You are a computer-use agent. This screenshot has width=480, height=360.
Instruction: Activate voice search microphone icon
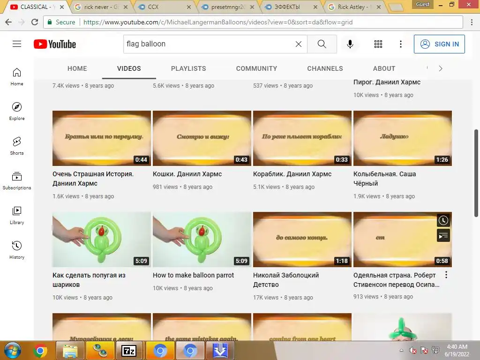point(350,44)
